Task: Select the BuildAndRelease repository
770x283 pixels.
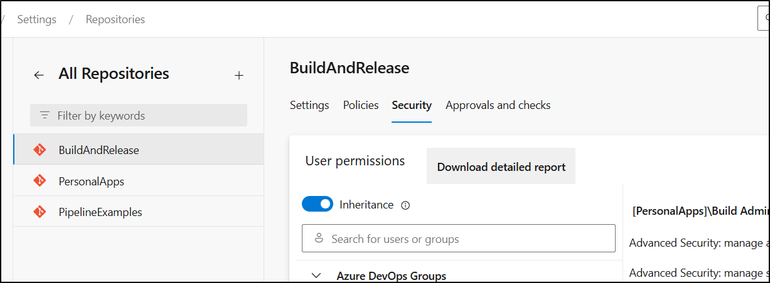Action: click(x=139, y=150)
